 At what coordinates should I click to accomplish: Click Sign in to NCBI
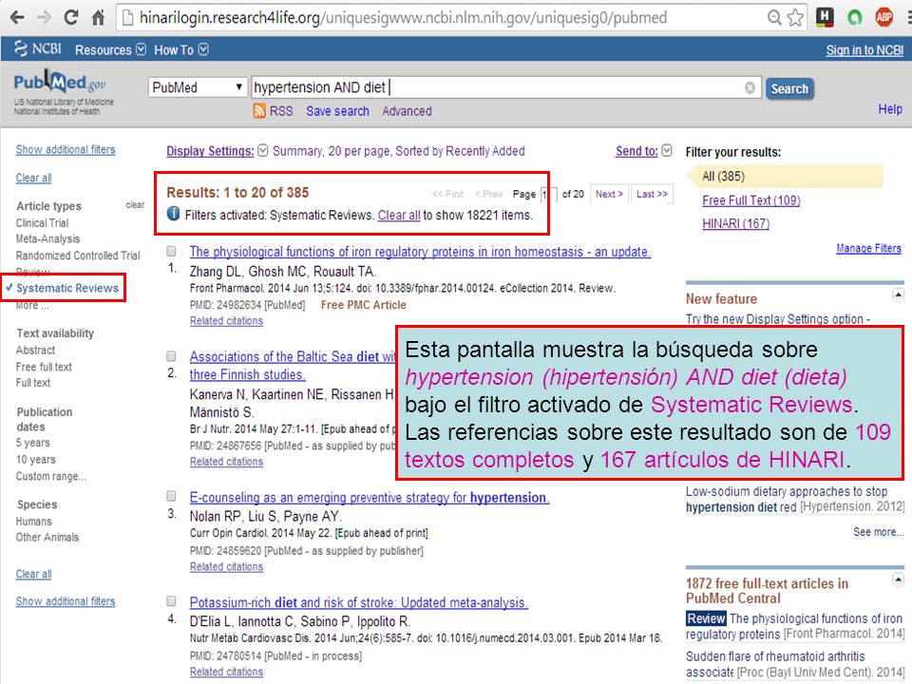point(864,50)
